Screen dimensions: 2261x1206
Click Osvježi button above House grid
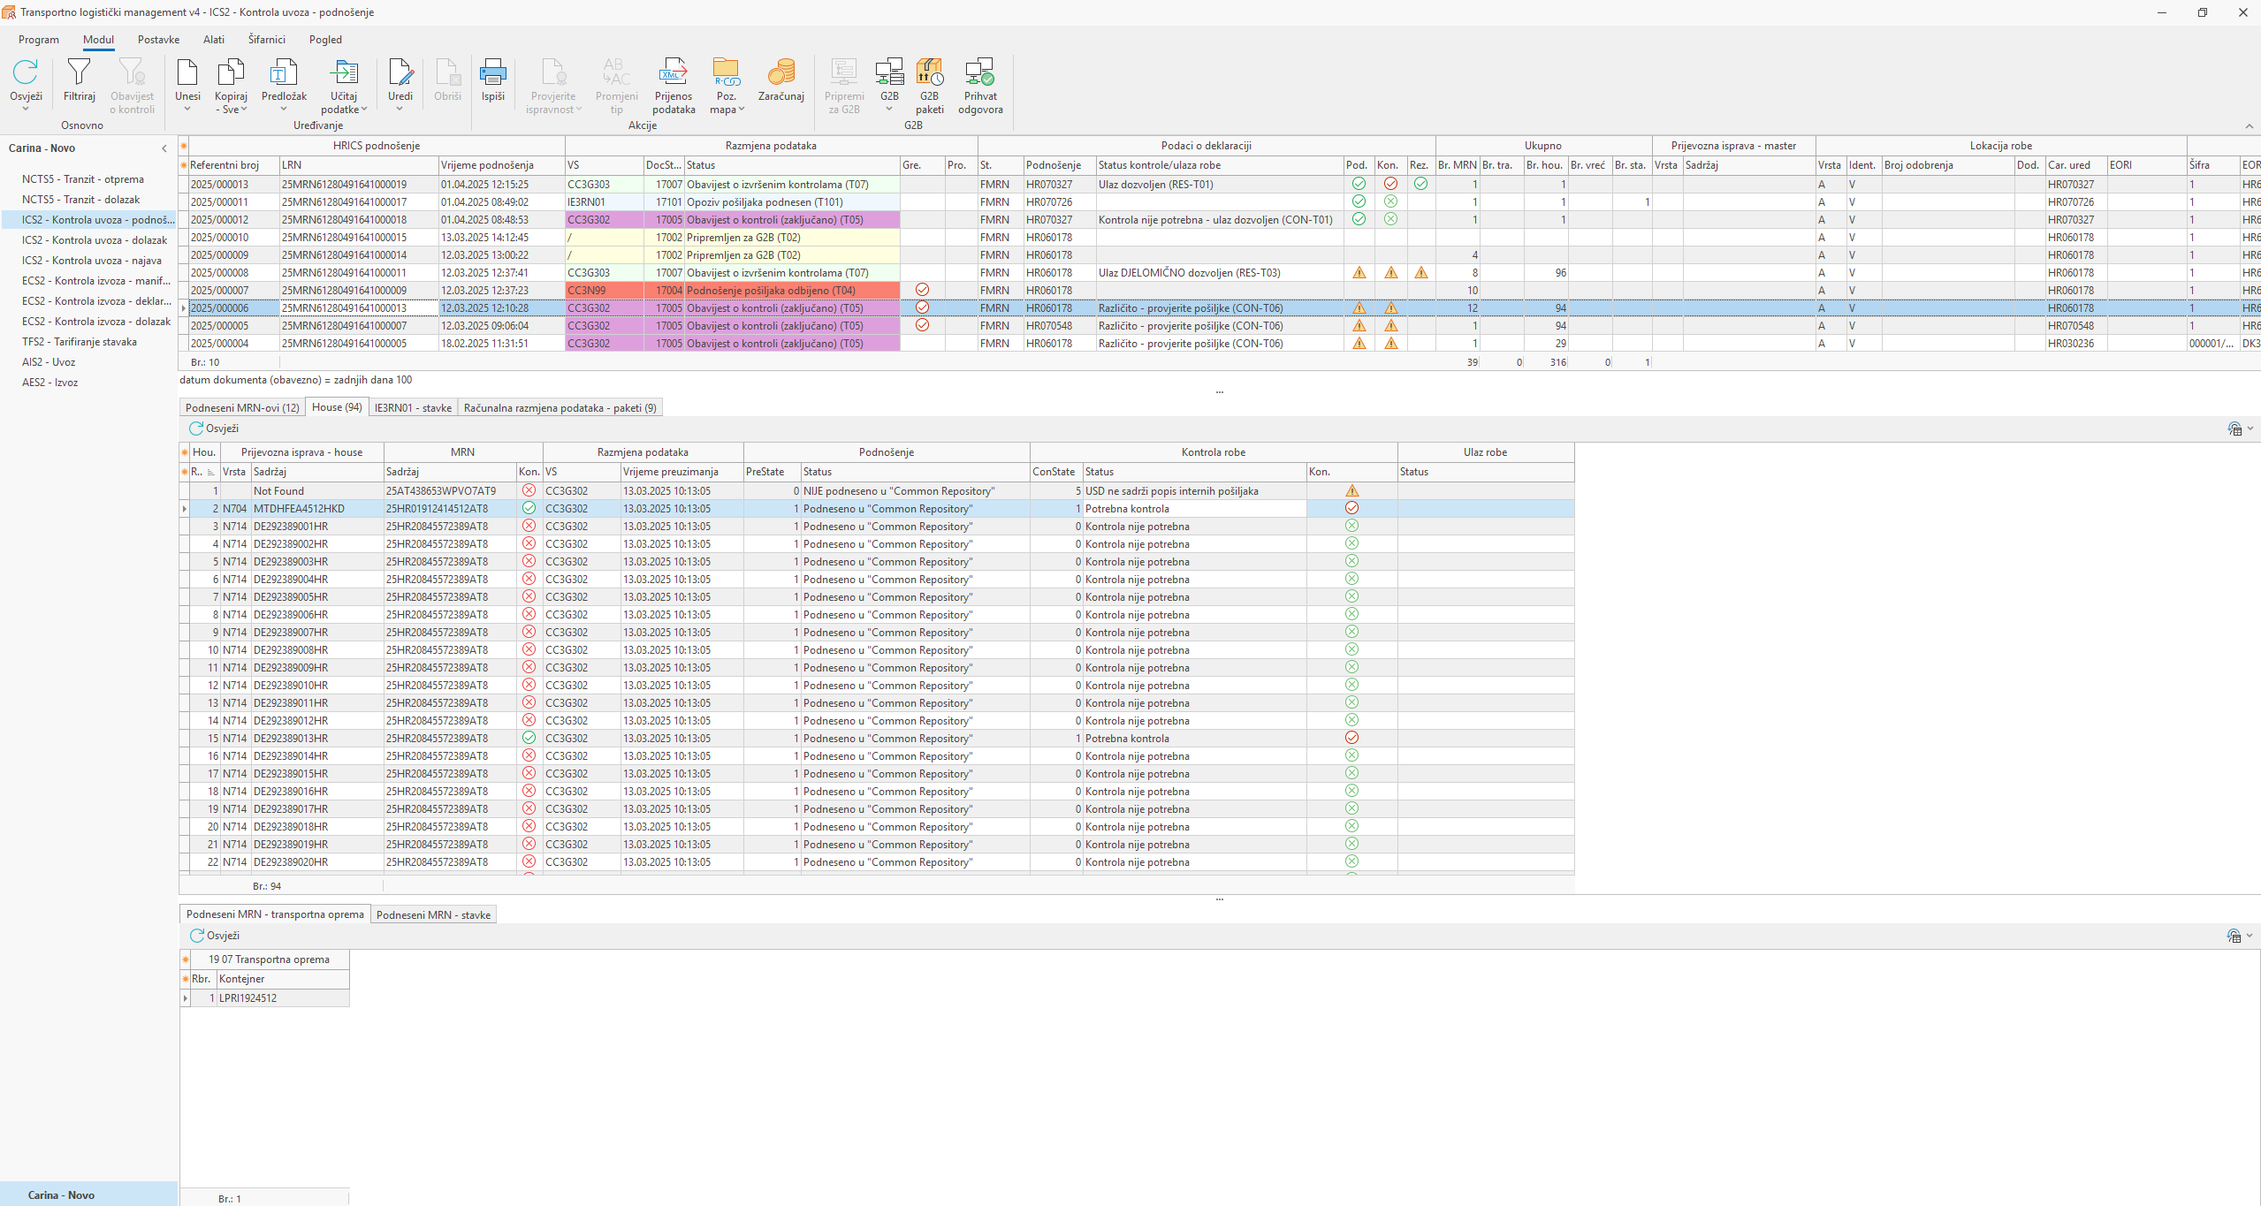pos(214,429)
